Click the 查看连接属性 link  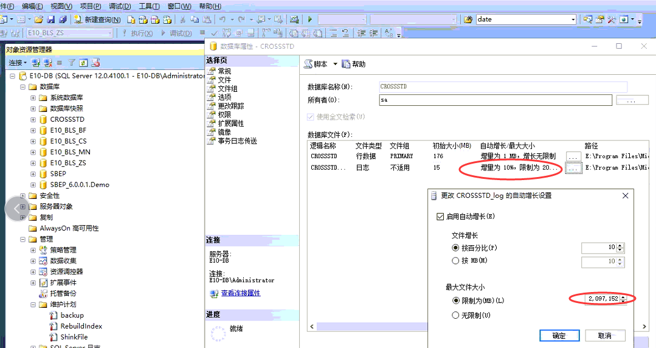240,293
